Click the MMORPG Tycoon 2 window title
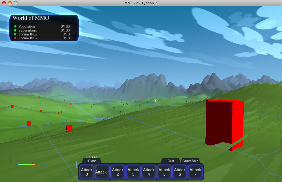 (141, 3)
